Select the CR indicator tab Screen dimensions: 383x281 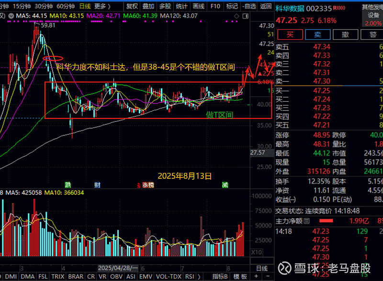[x=91, y=276]
